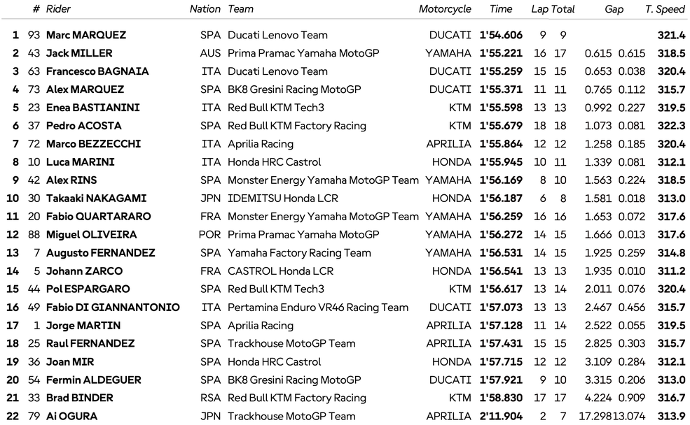This screenshot has width=690, height=425.
Task: Click the Team column header
Action: tap(240, 9)
